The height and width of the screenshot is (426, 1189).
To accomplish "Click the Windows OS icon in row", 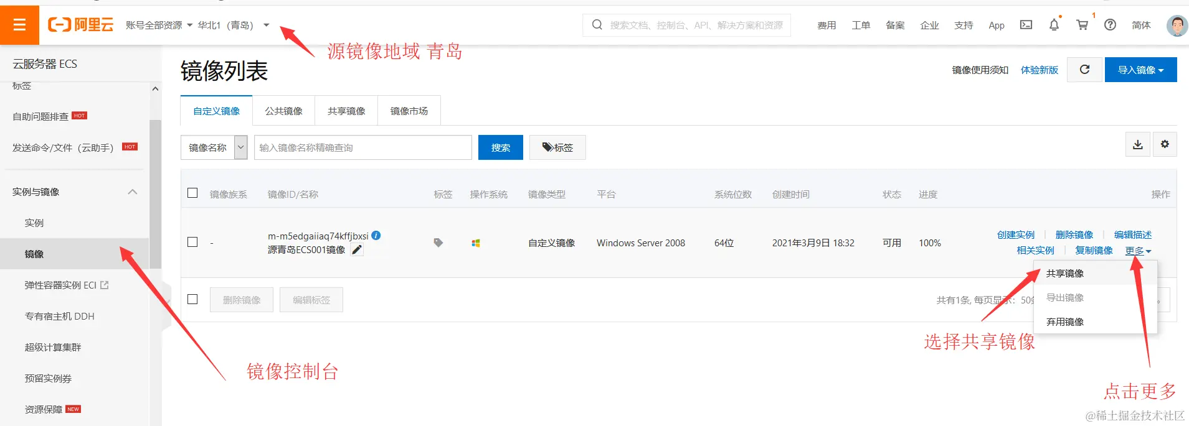I will (x=476, y=243).
